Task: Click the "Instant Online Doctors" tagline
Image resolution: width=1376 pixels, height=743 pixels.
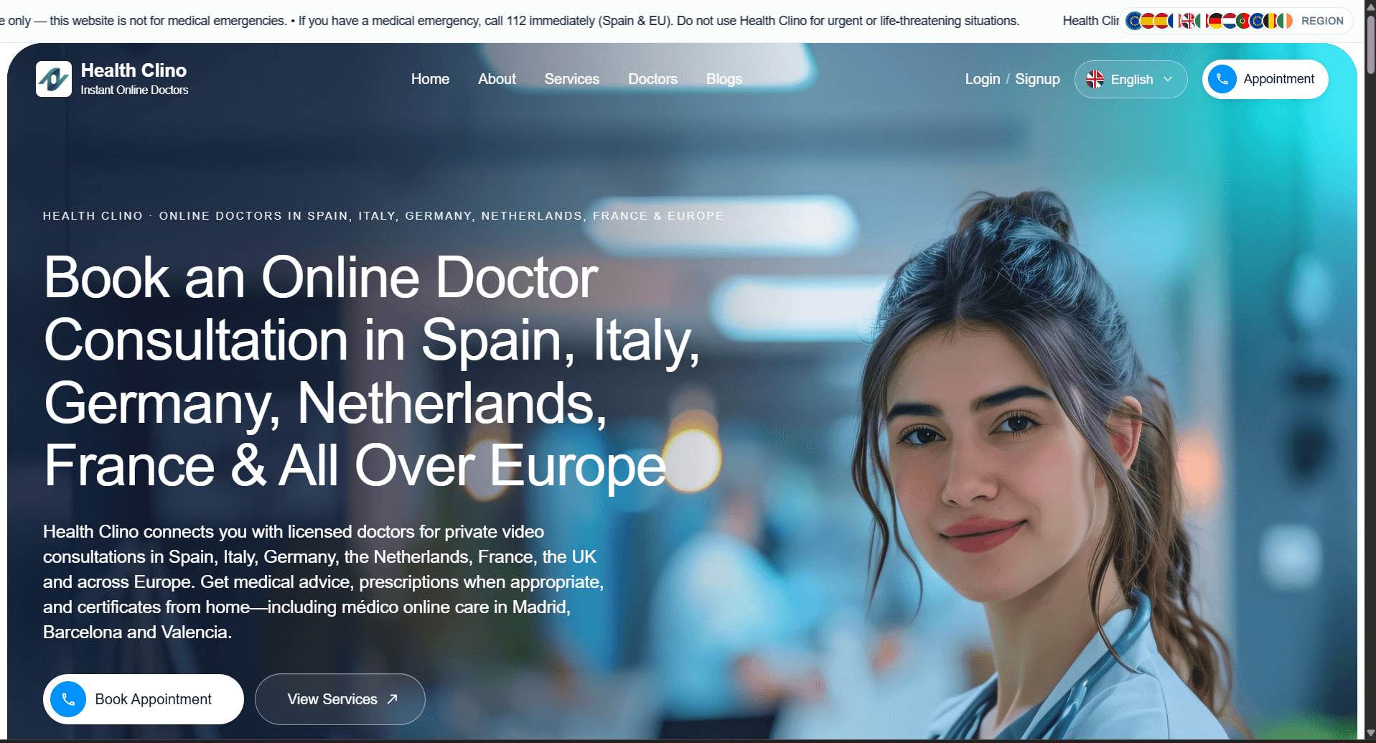Action: click(134, 90)
